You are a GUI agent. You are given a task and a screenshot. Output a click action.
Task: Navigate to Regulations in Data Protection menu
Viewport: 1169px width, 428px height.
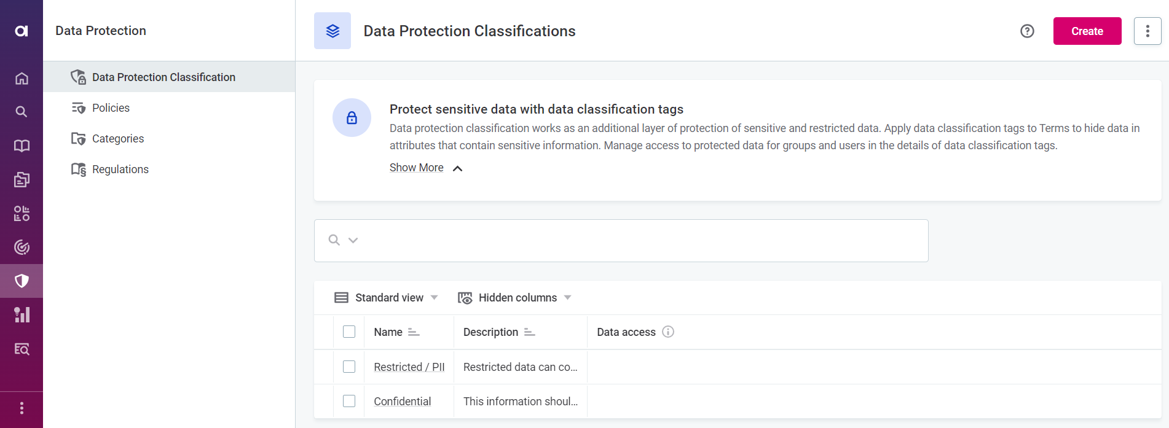(x=120, y=169)
